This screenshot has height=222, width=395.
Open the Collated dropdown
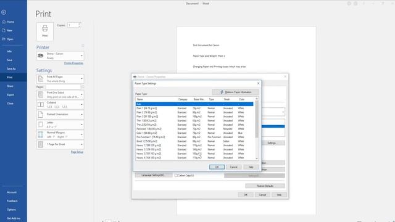pos(60,105)
